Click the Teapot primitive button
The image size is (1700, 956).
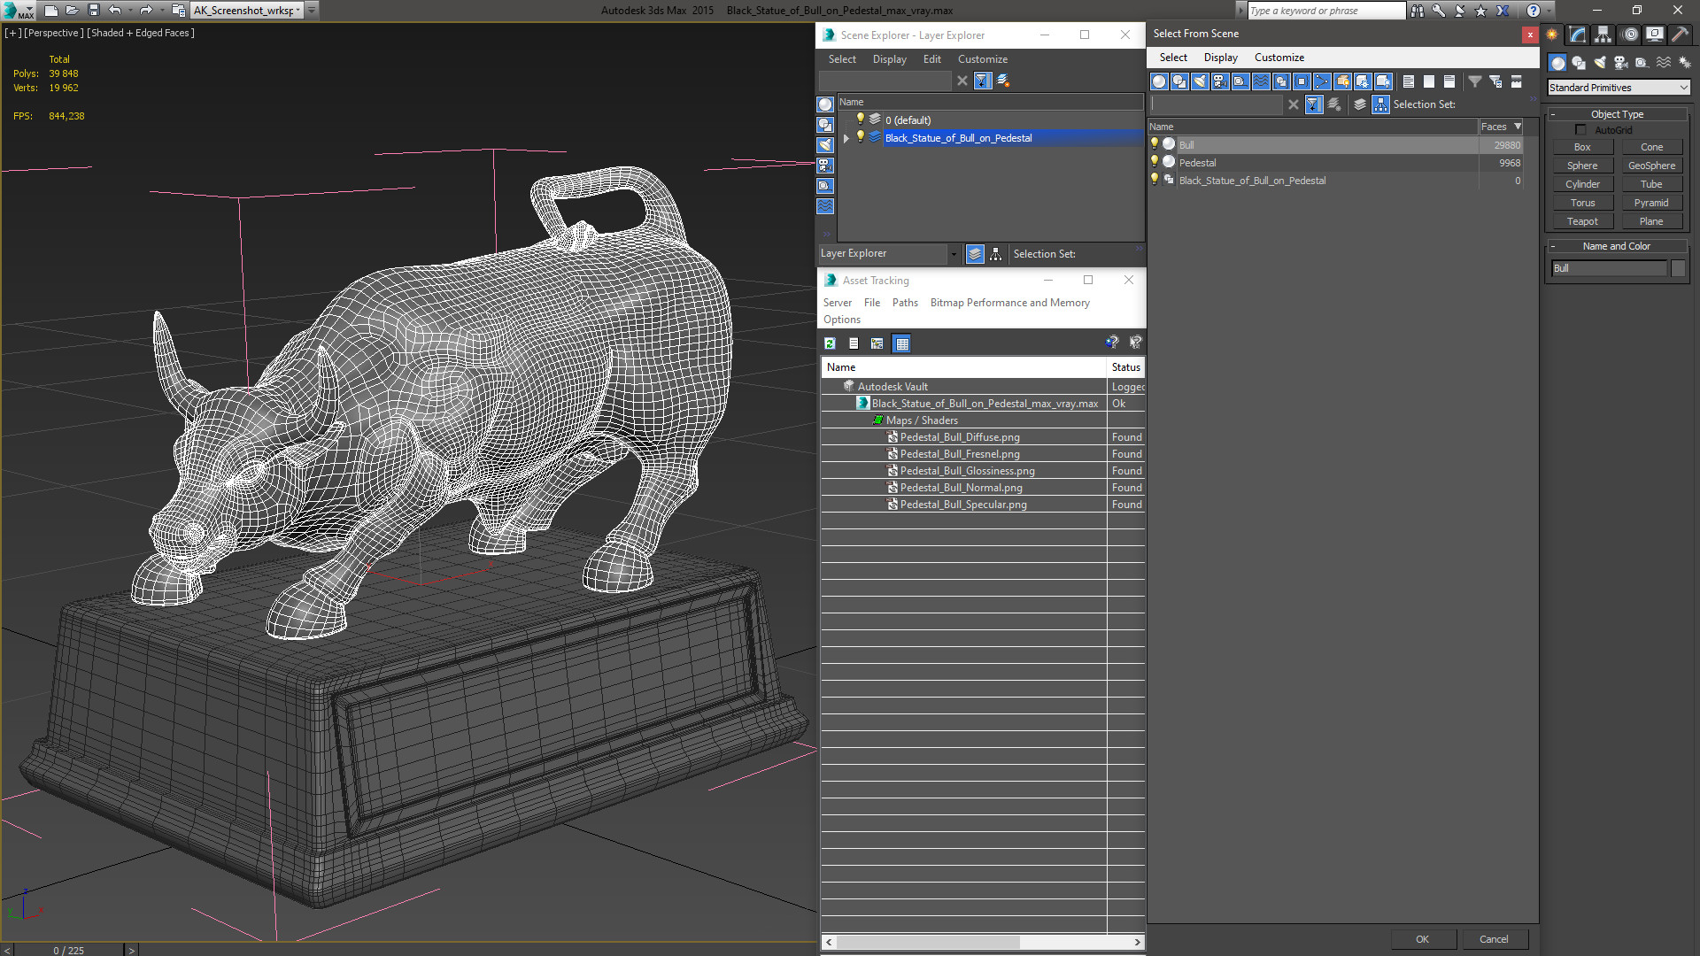point(1582,221)
